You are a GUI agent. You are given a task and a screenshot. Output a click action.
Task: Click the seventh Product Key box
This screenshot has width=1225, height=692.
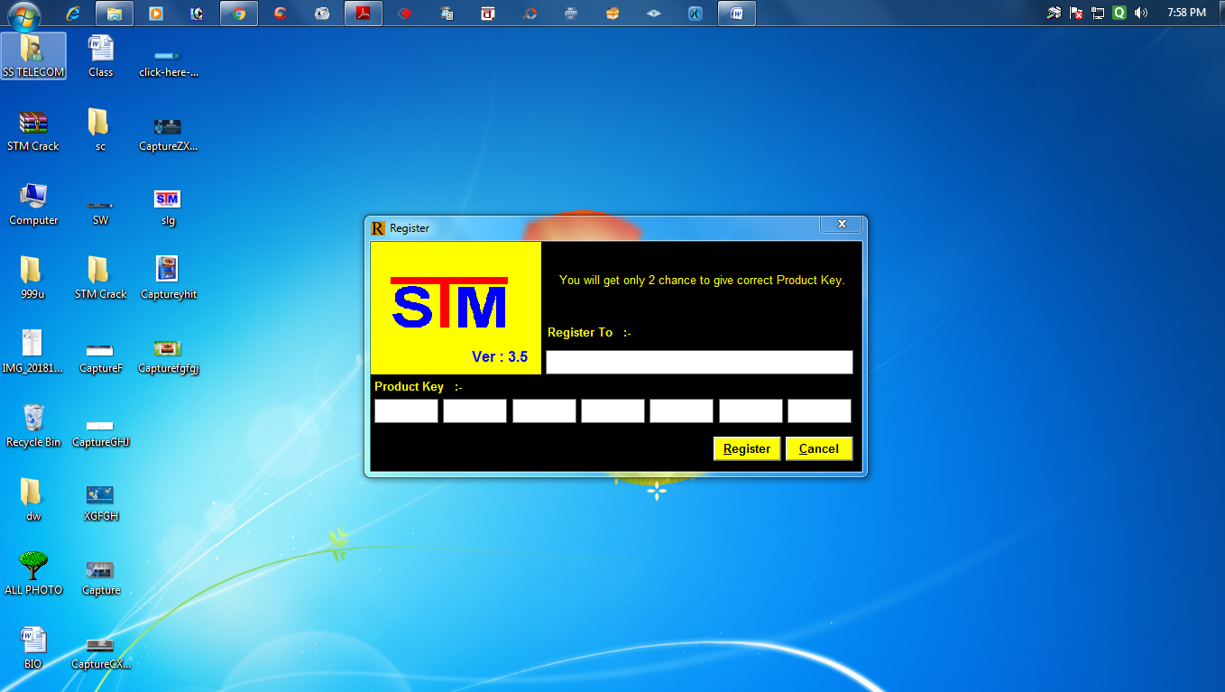[x=819, y=411]
